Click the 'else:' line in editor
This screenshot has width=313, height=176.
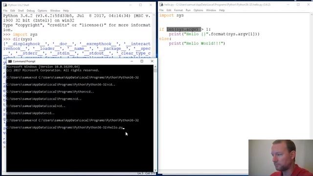[x=165, y=39]
